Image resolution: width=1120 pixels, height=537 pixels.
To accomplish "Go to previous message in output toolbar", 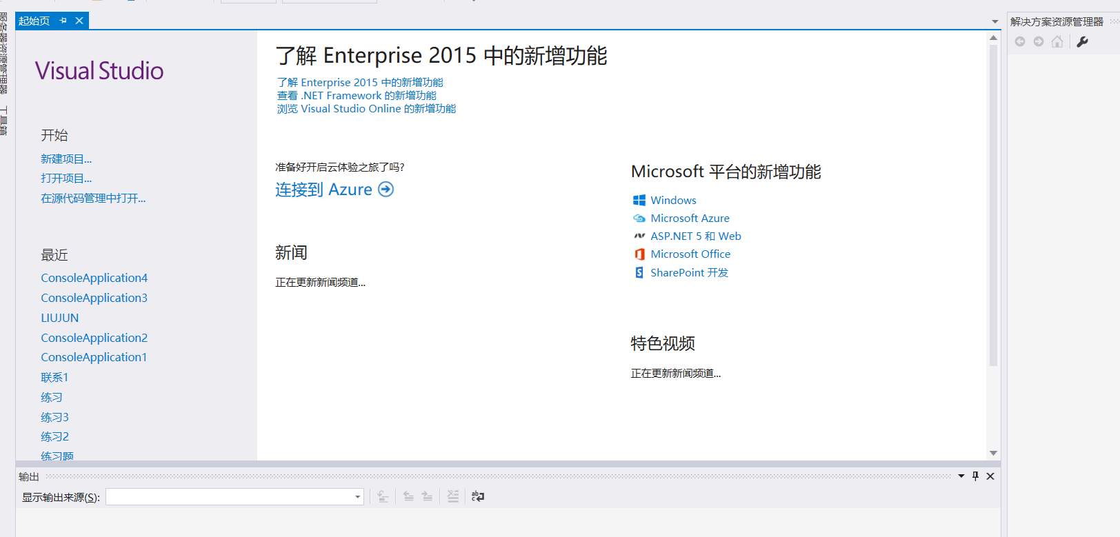I will click(x=408, y=496).
